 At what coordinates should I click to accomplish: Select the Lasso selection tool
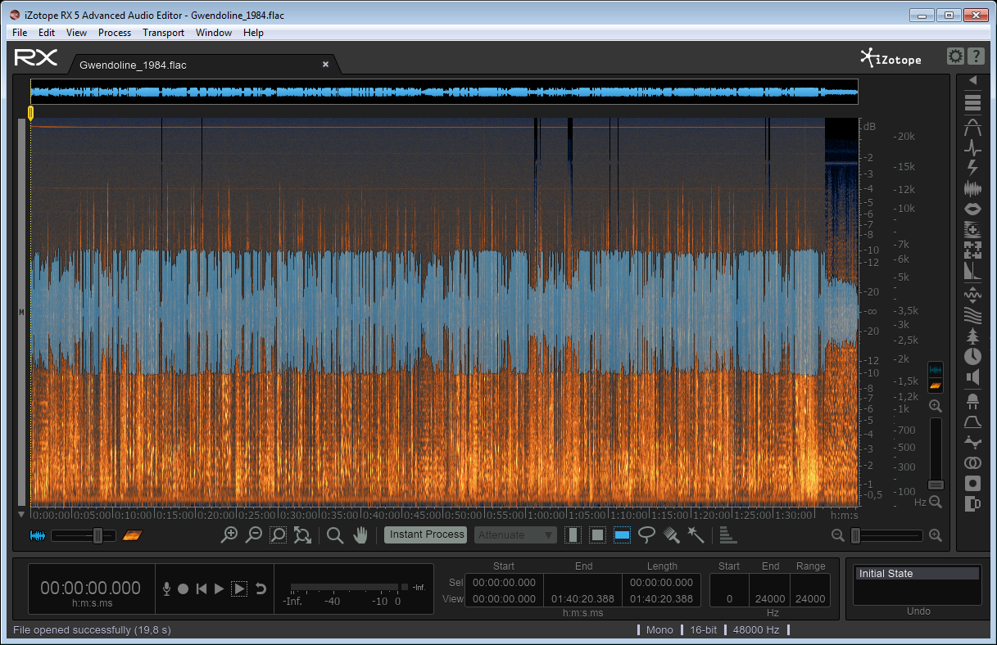tap(646, 535)
